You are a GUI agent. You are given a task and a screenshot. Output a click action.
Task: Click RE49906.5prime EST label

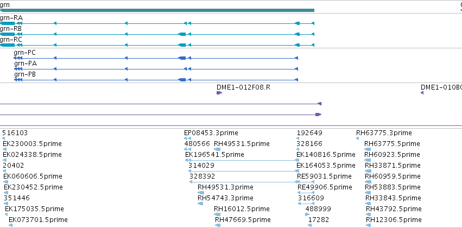click(325, 187)
